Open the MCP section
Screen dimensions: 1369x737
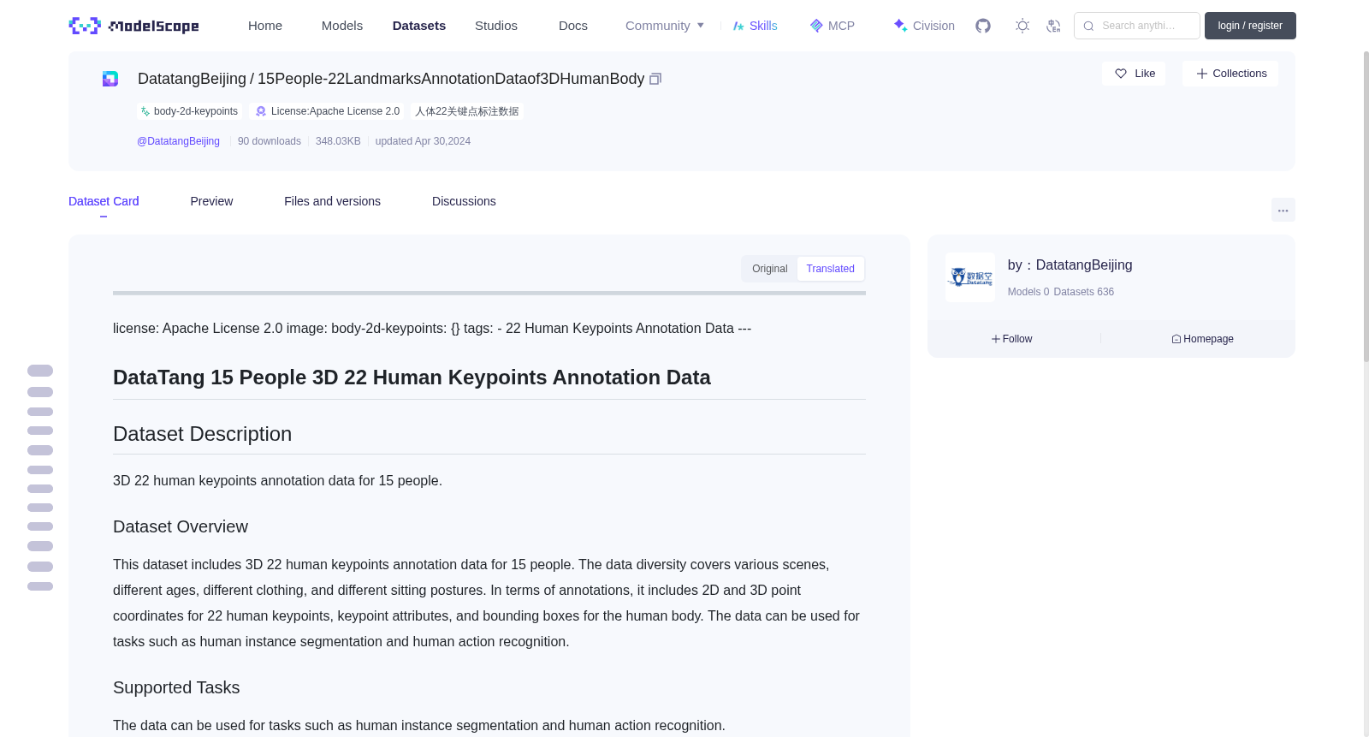[x=832, y=26]
